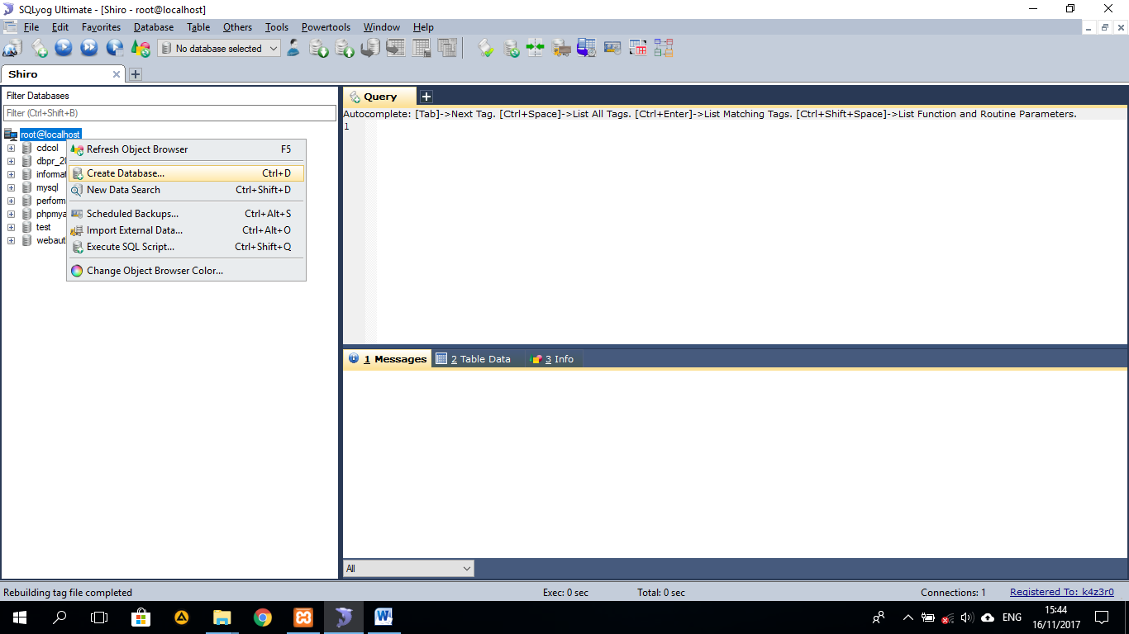Click the double-arrow Execute All Queries icon
Image resolution: width=1129 pixels, height=634 pixels.
coord(89,48)
